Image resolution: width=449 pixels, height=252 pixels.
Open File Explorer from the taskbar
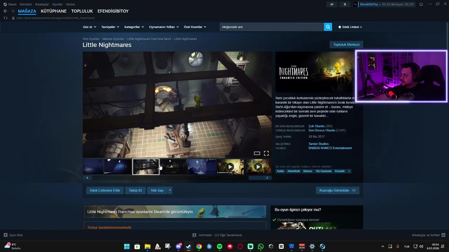(147, 246)
